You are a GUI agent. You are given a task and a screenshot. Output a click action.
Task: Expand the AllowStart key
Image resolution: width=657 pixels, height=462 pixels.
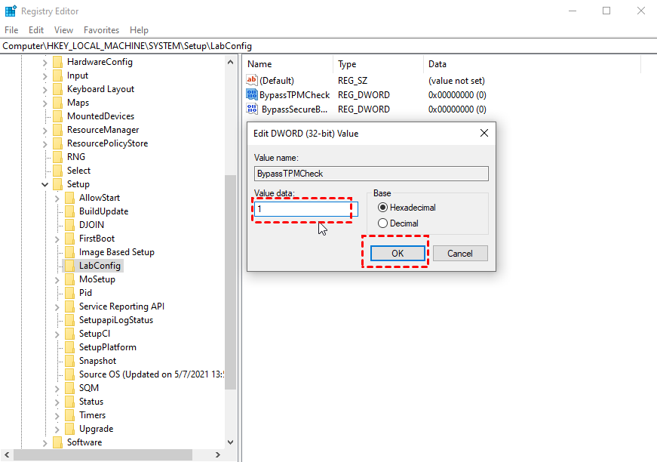[x=57, y=199]
